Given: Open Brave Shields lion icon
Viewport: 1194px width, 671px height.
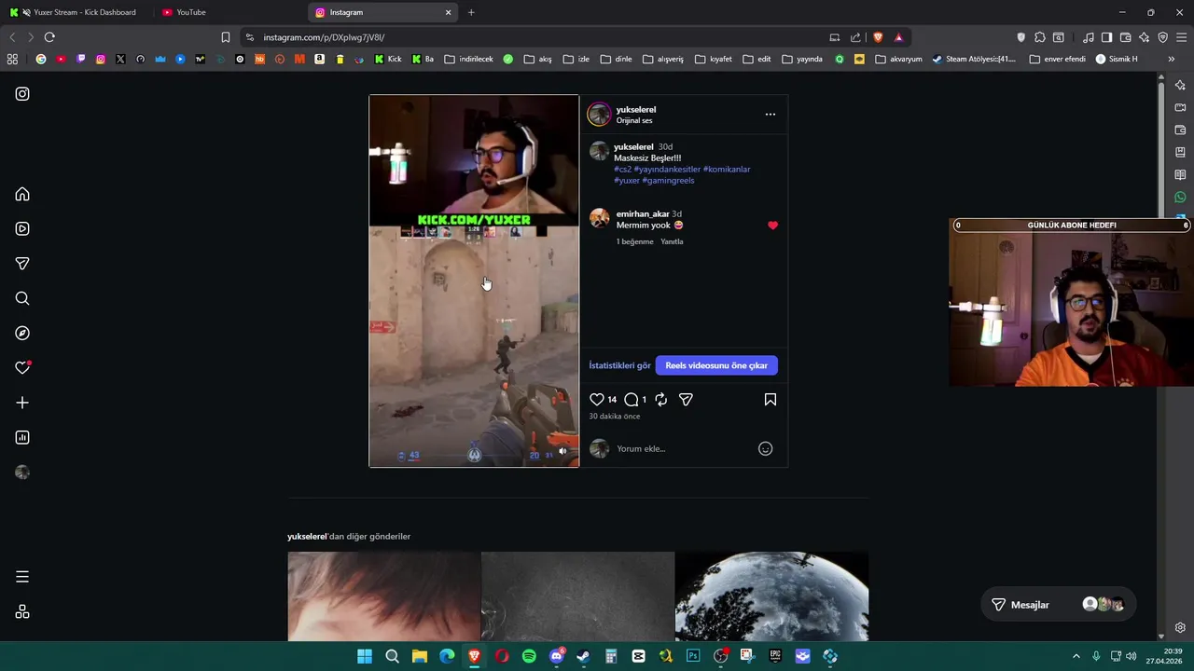Looking at the screenshot, I should (878, 37).
